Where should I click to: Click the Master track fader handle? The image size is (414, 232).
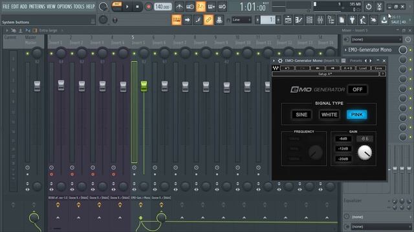click(x=37, y=86)
